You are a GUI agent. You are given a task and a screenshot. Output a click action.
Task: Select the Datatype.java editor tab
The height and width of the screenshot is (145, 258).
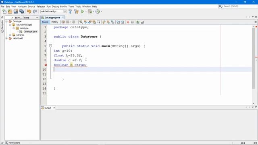[52, 17]
